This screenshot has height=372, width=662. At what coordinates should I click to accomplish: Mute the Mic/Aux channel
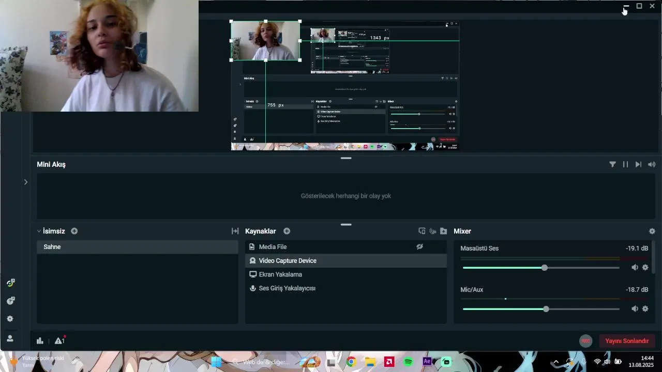click(635, 309)
